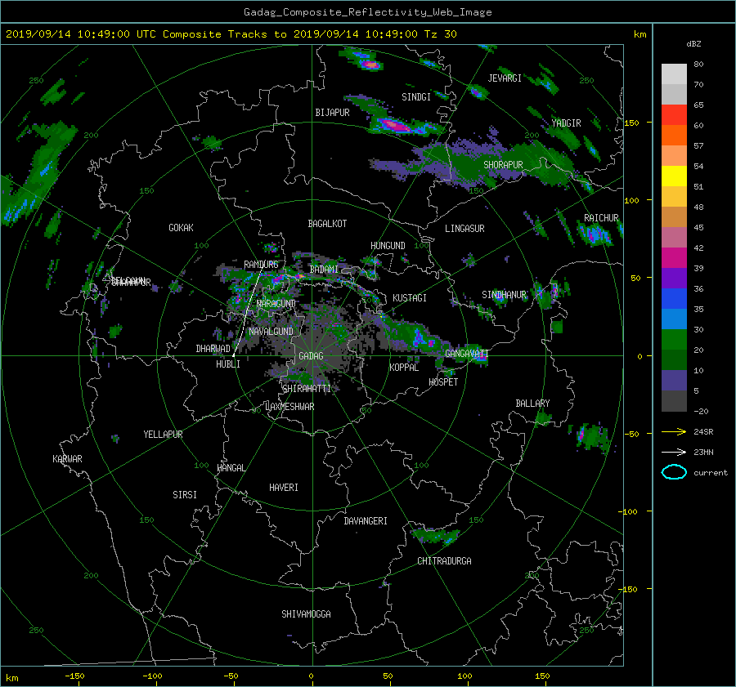This screenshot has height=687, width=736.
Task: Click the 'current' legend text
Action: click(x=711, y=473)
